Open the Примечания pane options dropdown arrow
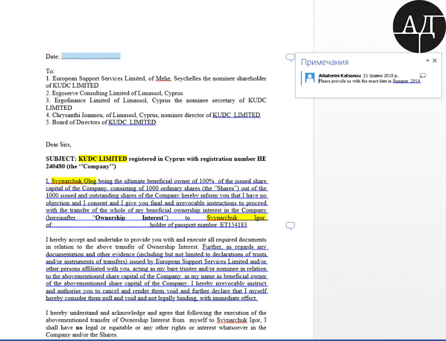The width and height of the screenshot is (446, 341). pyautogui.click(x=427, y=62)
